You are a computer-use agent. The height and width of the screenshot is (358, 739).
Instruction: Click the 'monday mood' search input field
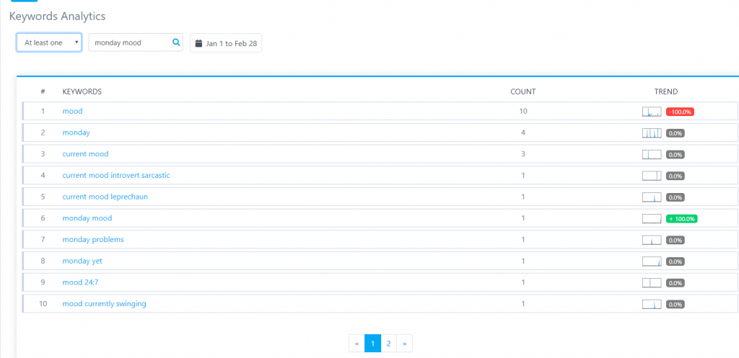[130, 42]
